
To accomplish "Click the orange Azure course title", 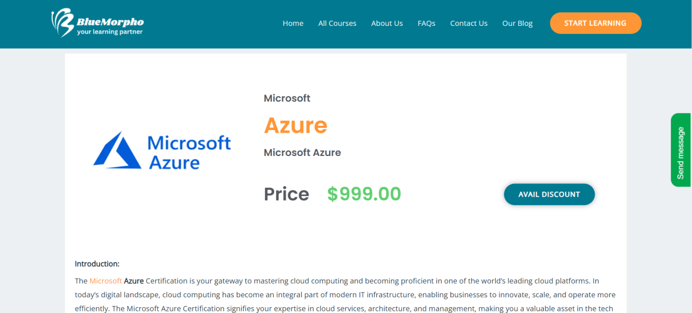I will [296, 125].
